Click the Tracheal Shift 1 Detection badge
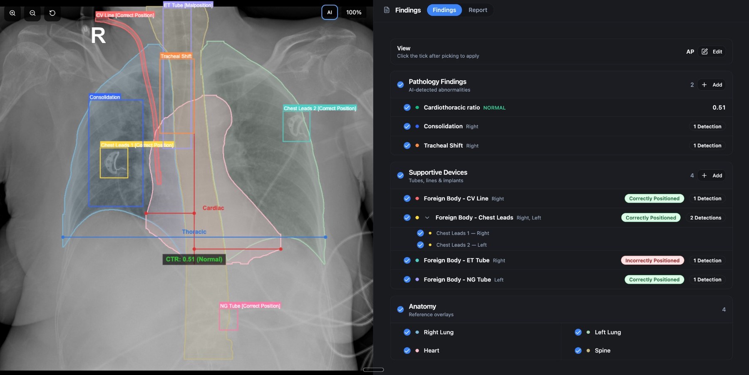The height and width of the screenshot is (375, 749). (x=707, y=146)
